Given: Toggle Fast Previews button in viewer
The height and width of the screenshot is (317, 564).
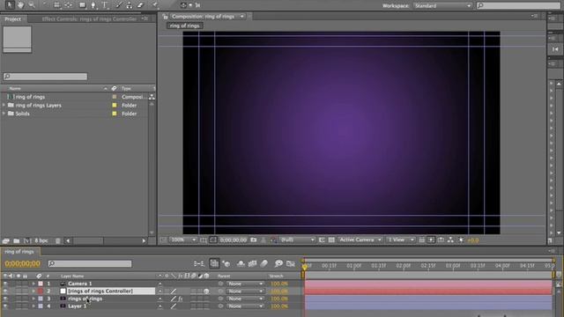Looking at the screenshot, I should [x=431, y=240].
